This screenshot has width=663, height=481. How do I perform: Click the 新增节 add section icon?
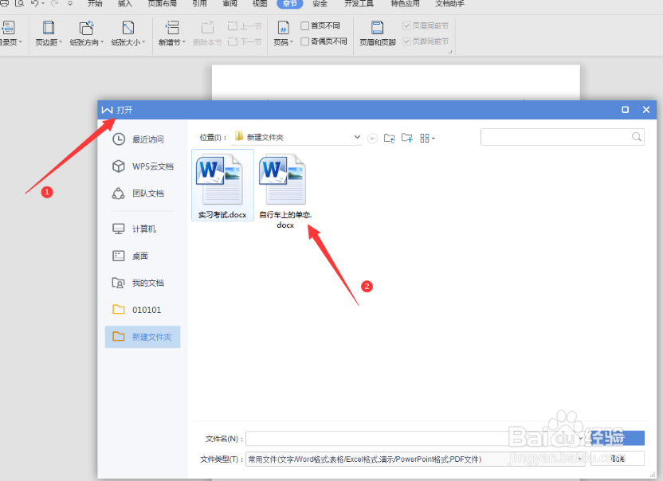pos(172,28)
